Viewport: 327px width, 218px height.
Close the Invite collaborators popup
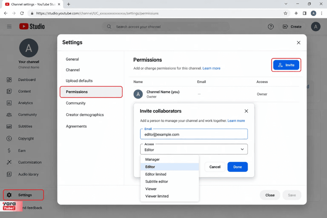(246, 111)
